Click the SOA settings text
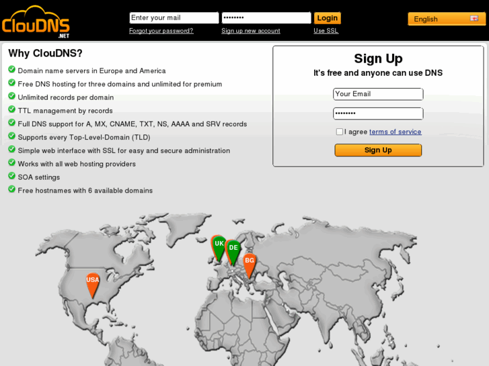 coord(38,177)
